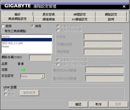Screen dimensions: 130x110
Task: Select the 頻道掃描 tab
Action: click(x=49, y=19)
